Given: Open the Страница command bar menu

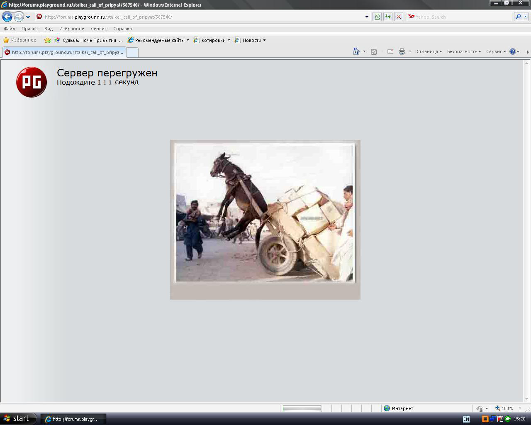Looking at the screenshot, I should click(429, 51).
